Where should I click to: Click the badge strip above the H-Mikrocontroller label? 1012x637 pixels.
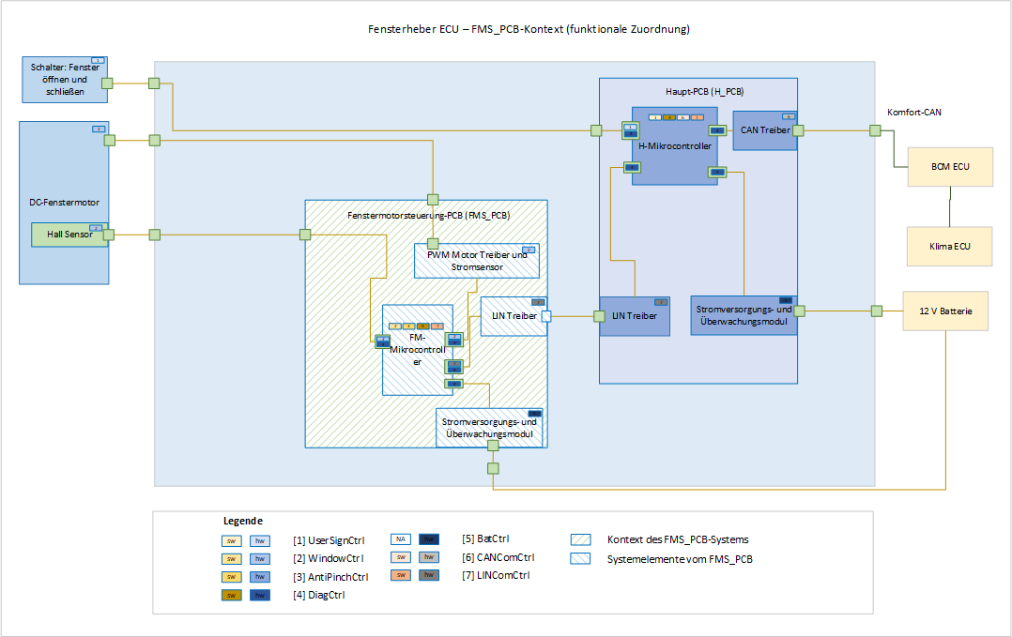coord(676,117)
